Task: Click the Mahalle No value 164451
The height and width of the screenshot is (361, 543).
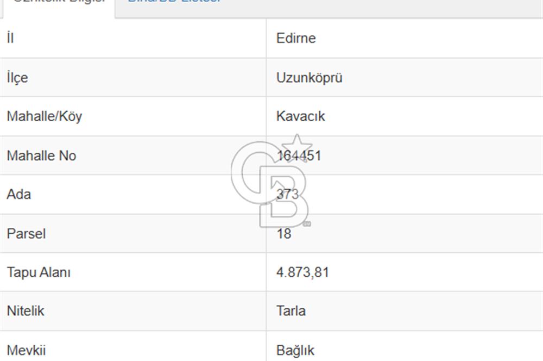Action: tap(299, 155)
